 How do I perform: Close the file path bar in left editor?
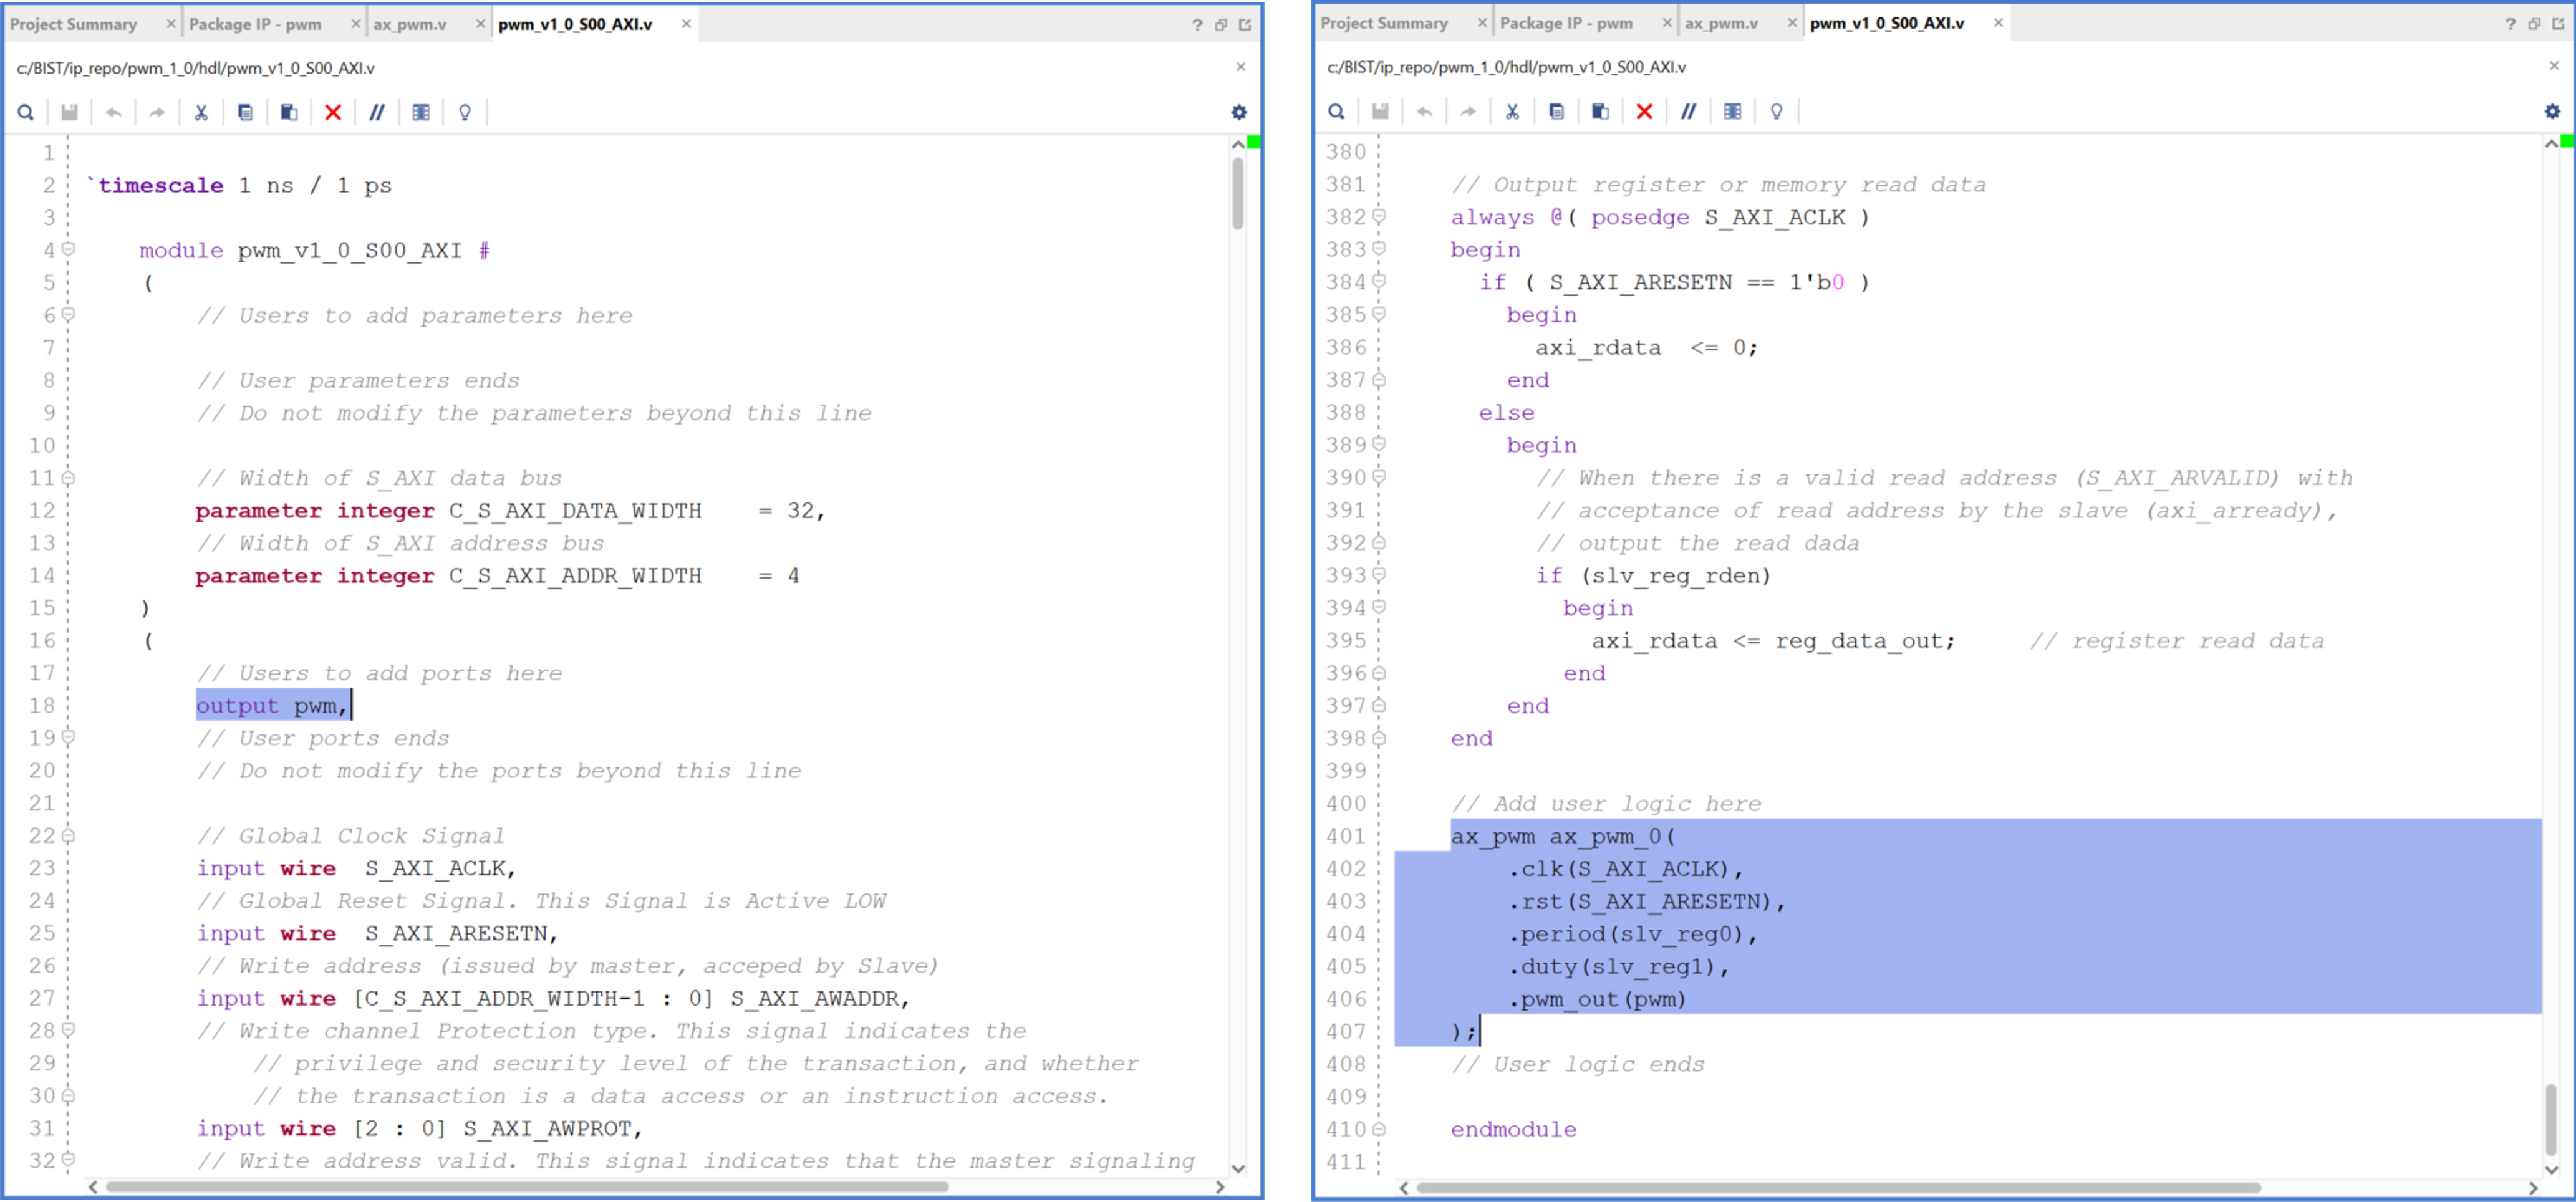tap(1241, 67)
